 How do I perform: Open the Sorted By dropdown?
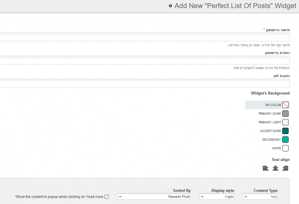[x=154, y=197]
